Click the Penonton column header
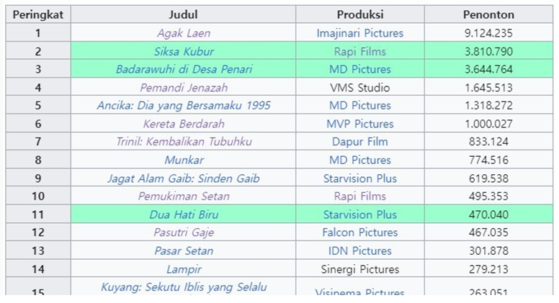Image resolution: width=559 pixels, height=303 pixels. pyautogui.click(x=488, y=14)
